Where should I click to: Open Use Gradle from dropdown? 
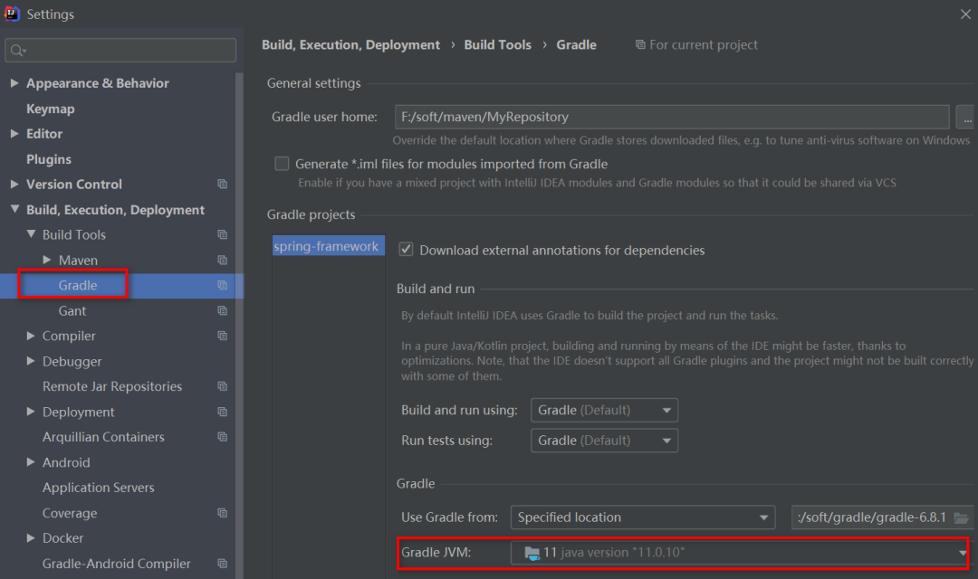point(642,517)
